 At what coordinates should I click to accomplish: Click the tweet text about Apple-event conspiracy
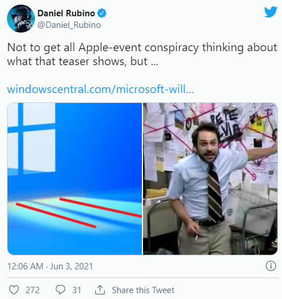coord(142,54)
